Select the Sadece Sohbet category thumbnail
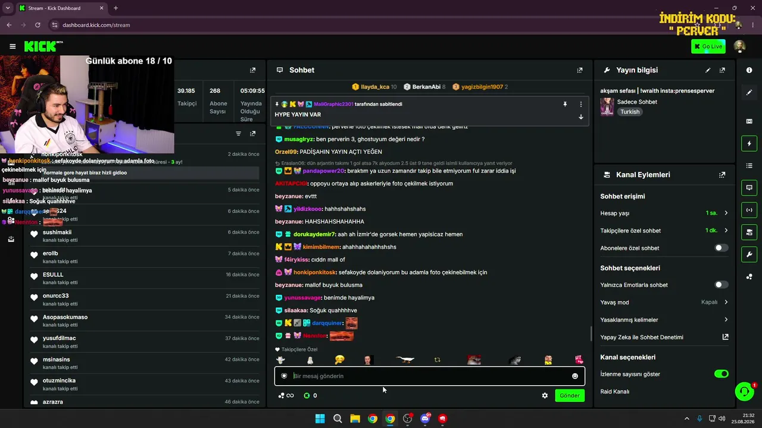Screen dimensions: 762x428 (607, 106)
